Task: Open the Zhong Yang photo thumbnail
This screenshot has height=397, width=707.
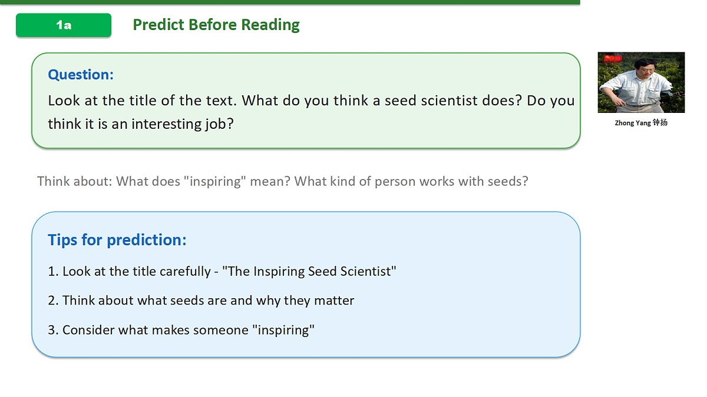Action: (641, 82)
